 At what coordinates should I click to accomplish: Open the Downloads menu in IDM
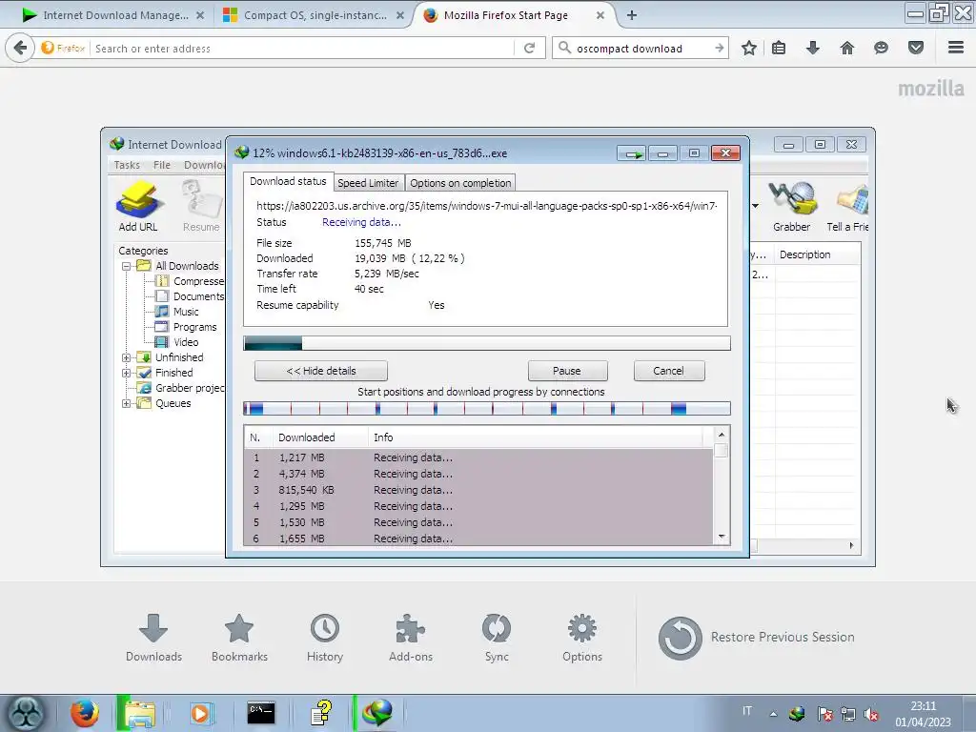coord(204,165)
